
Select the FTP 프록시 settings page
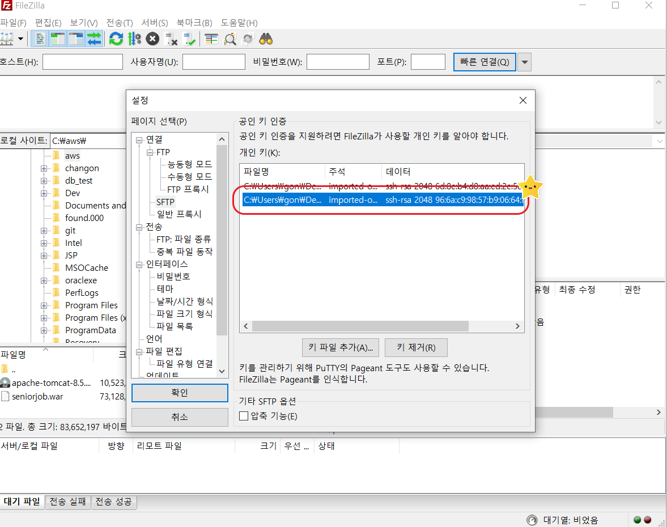tap(188, 189)
